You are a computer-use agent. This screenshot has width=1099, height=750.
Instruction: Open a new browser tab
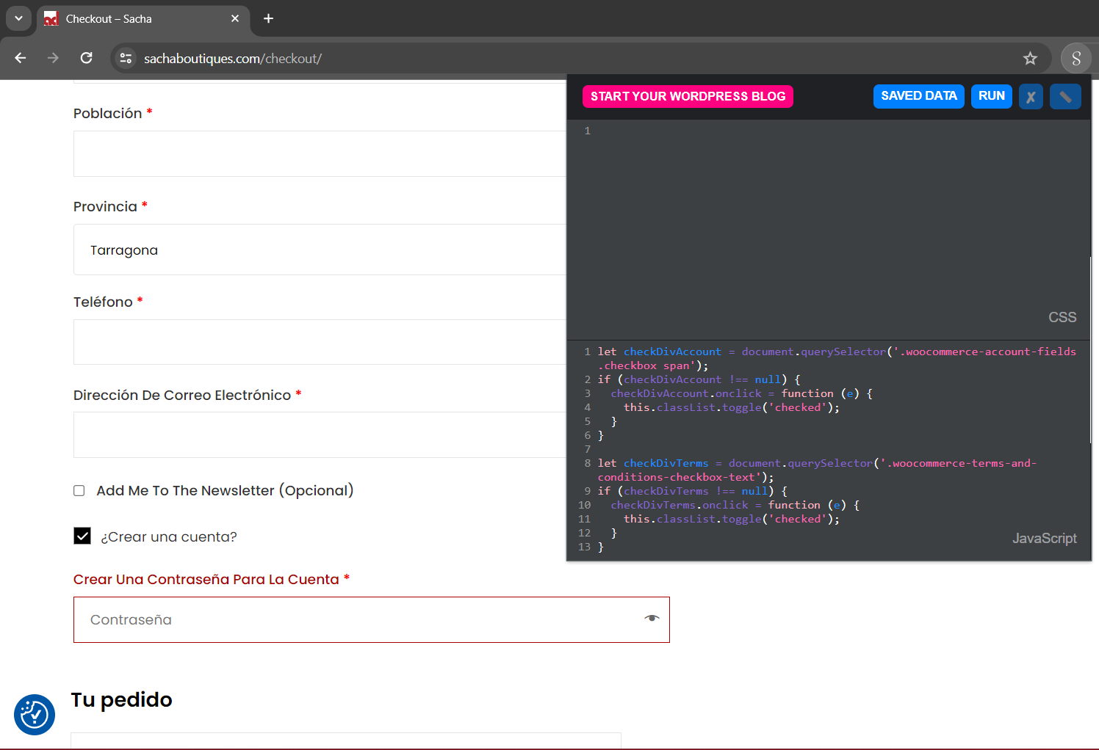click(x=269, y=18)
